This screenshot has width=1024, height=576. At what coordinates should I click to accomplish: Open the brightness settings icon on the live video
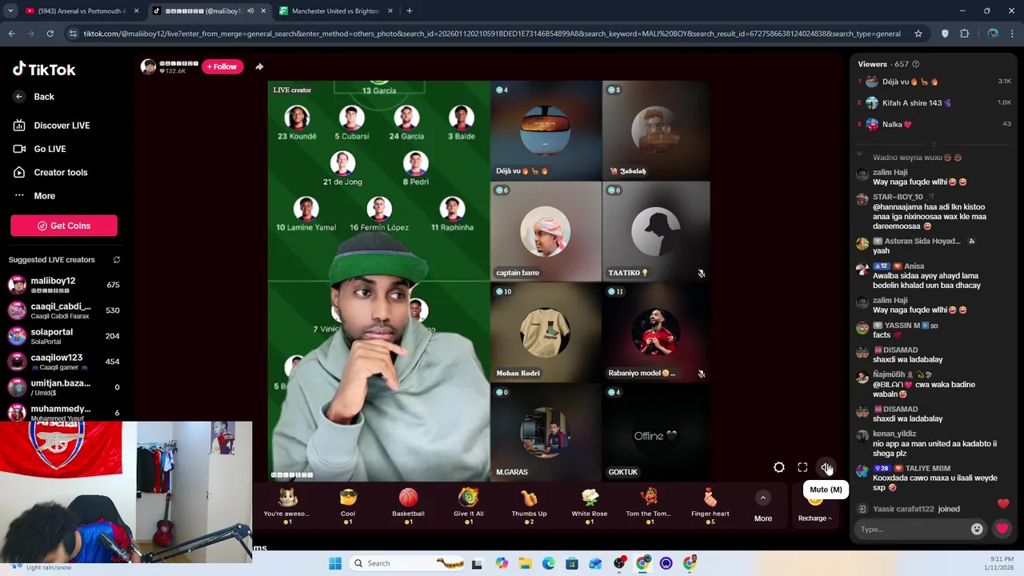[779, 468]
